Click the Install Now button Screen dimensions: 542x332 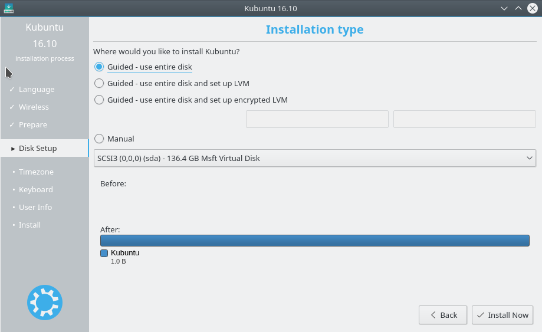pyautogui.click(x=502, y=315)
